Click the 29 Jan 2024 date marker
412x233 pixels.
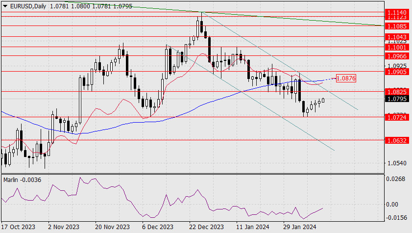pyautogui.click(x=299, y=227)
